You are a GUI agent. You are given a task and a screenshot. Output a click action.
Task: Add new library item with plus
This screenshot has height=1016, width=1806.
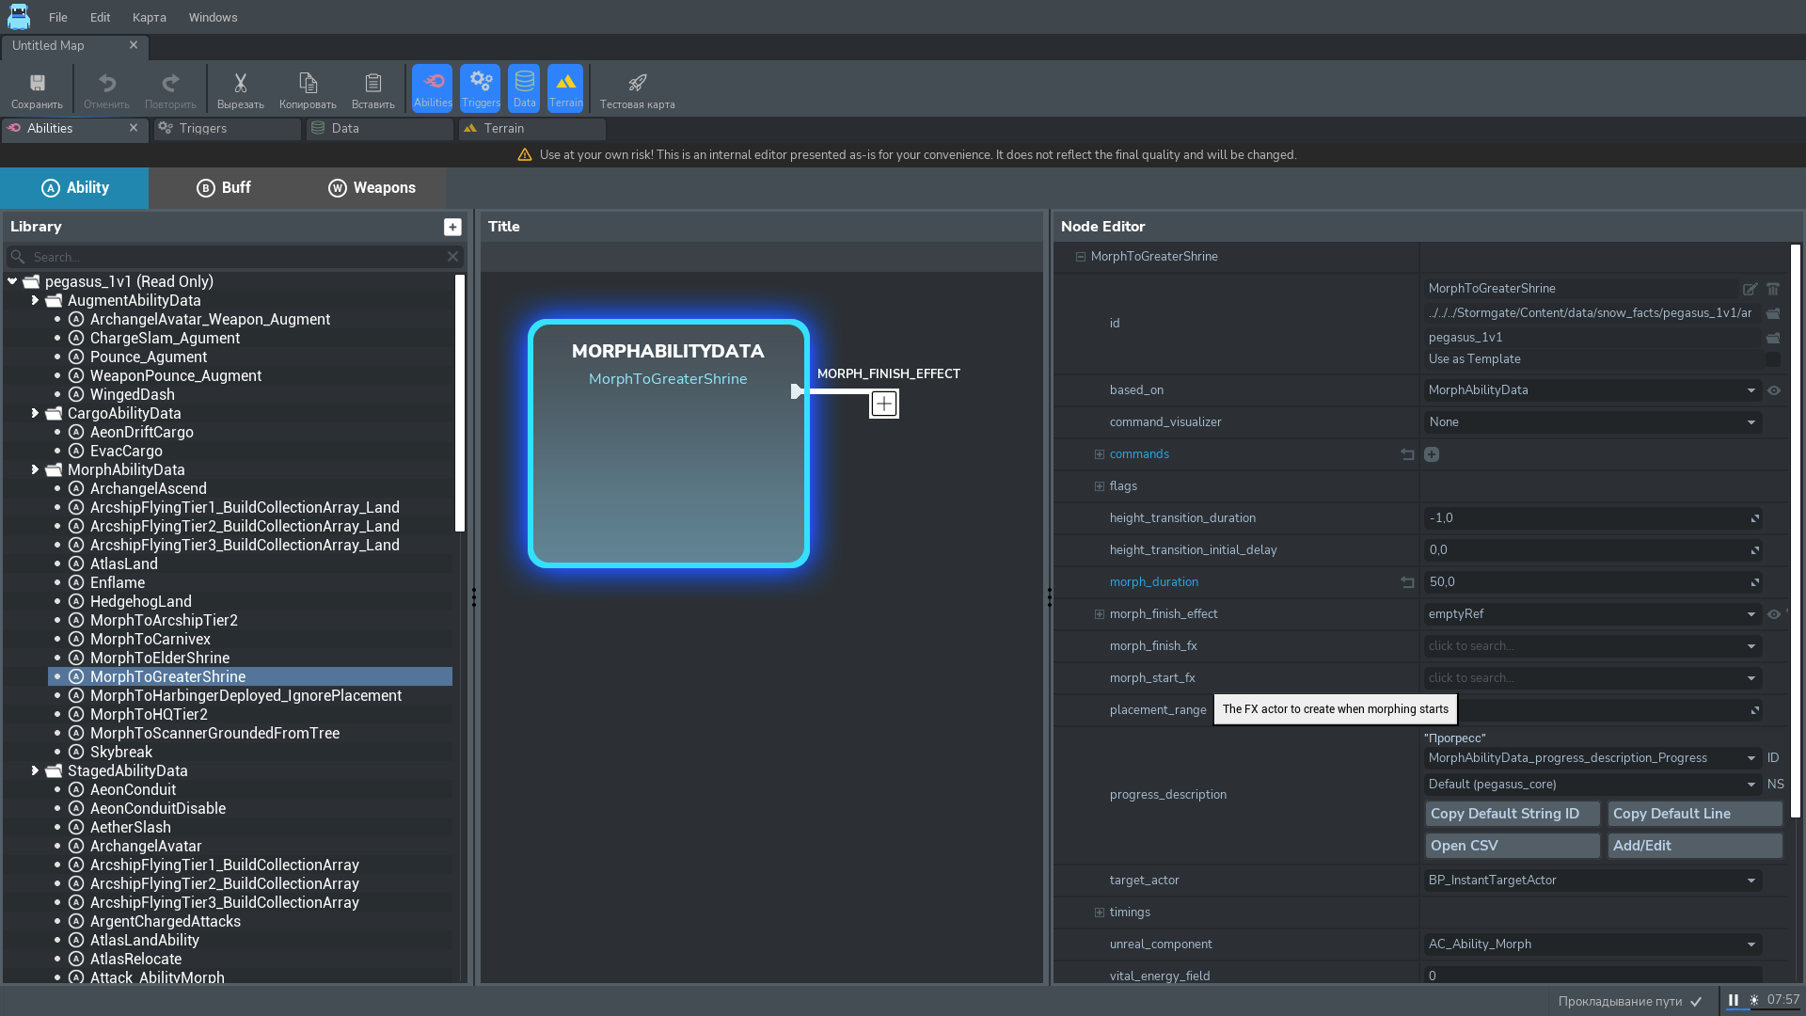452,227
